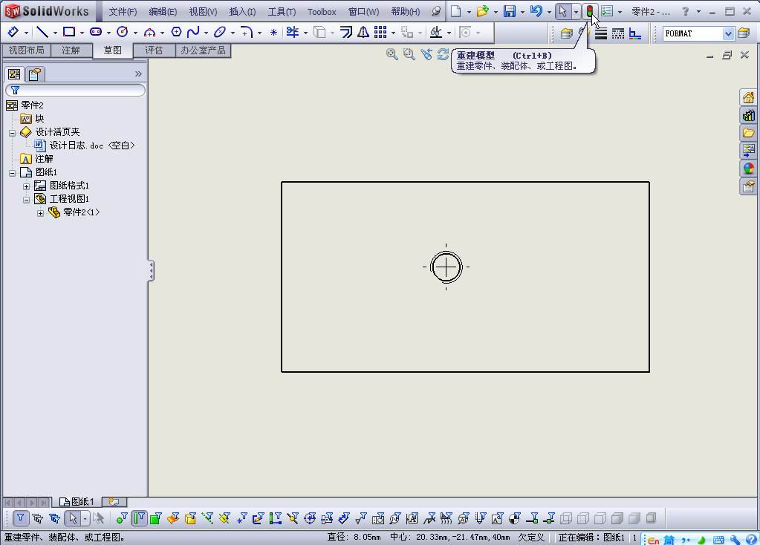Select the Circle sketch tool
The height and width of the screenshot is (545, 760).
pos(123,32)
